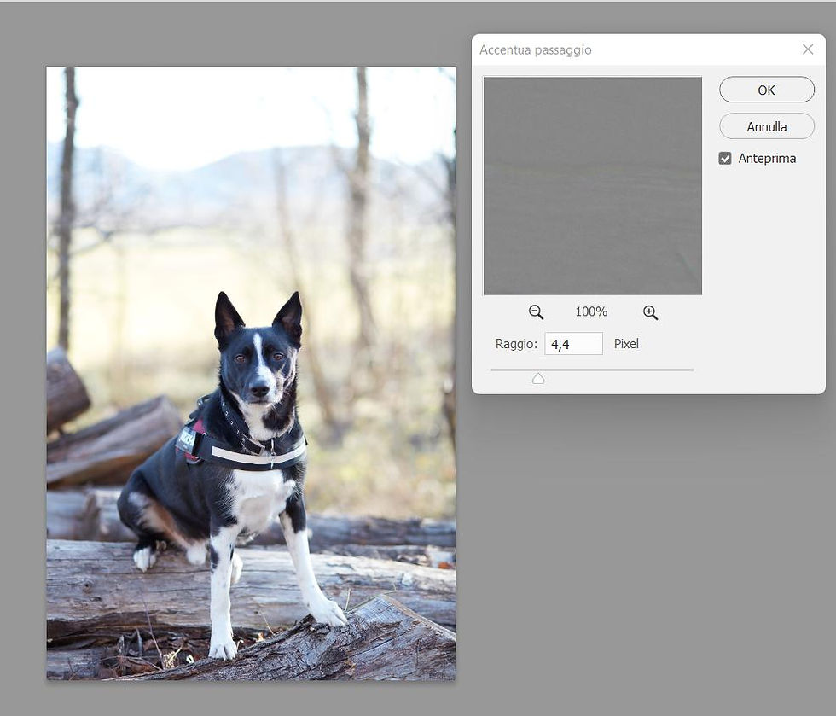Viewport: 836px width, 716px height.
Task: Close the Accentua passaggio dialog
Action: click(808, 49)
